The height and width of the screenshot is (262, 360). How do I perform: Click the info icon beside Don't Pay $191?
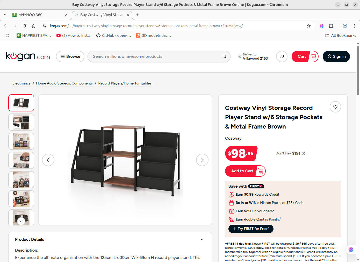tap(304, 153)
